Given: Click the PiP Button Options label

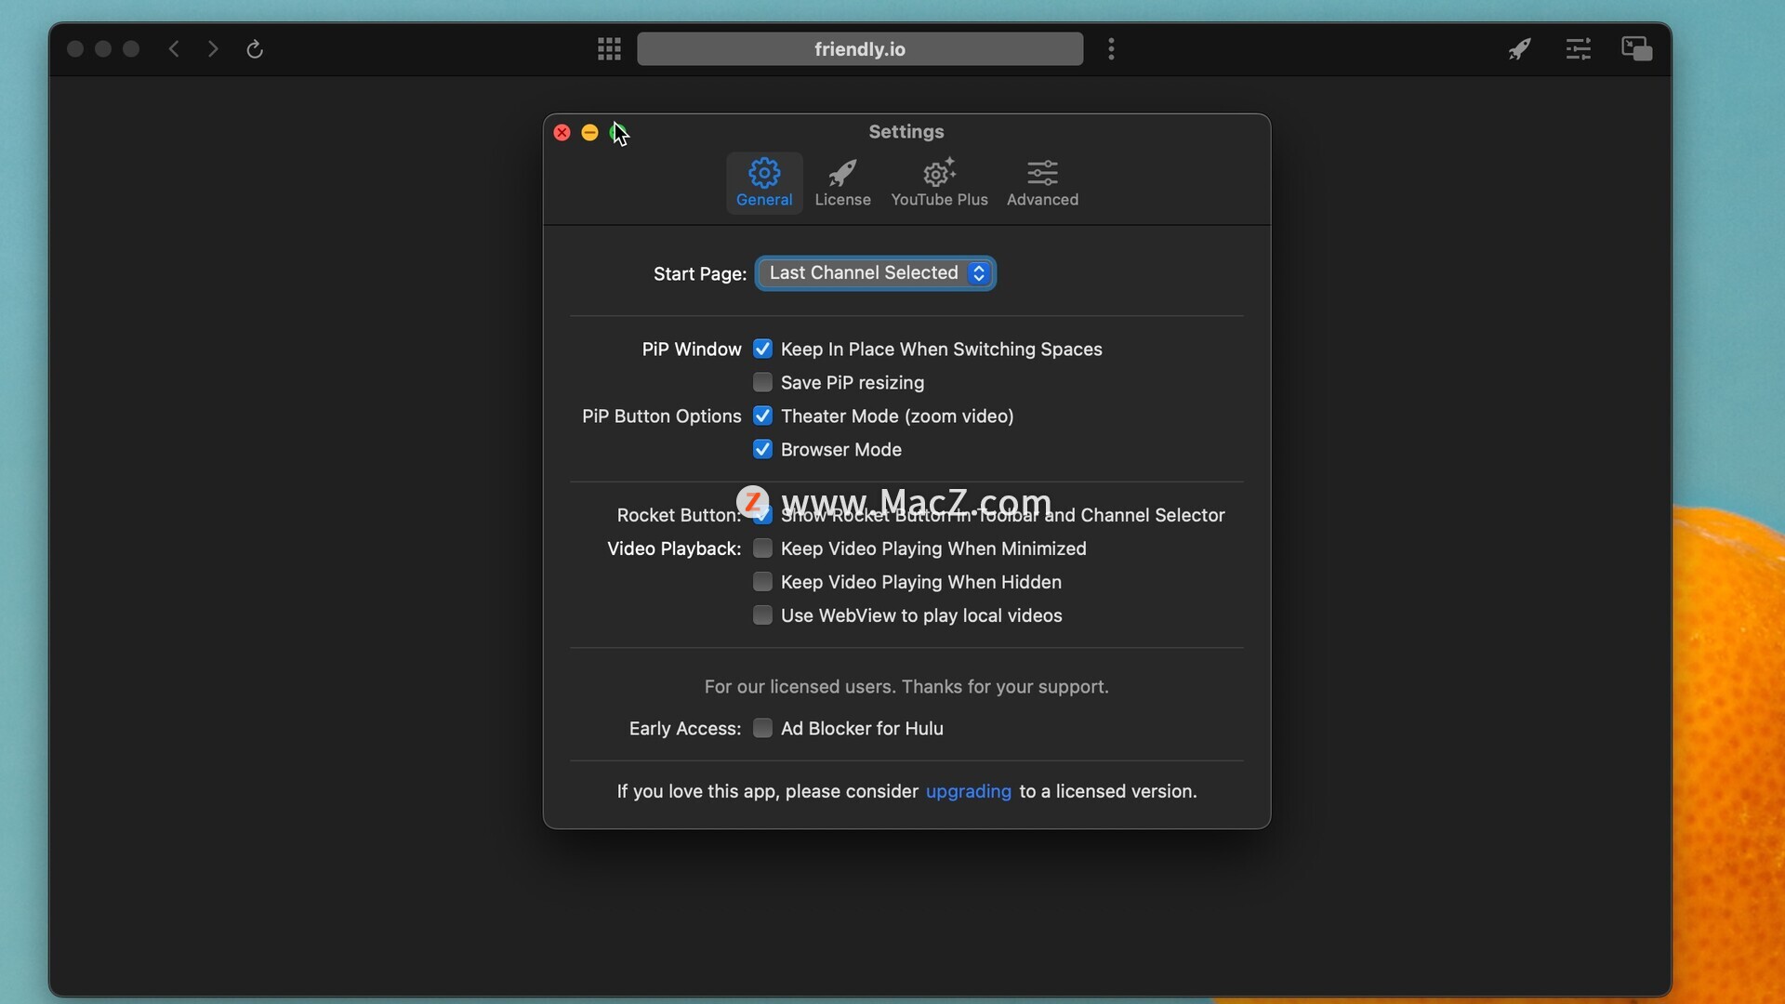Looking at the screenshot, I should coord(661,416).
